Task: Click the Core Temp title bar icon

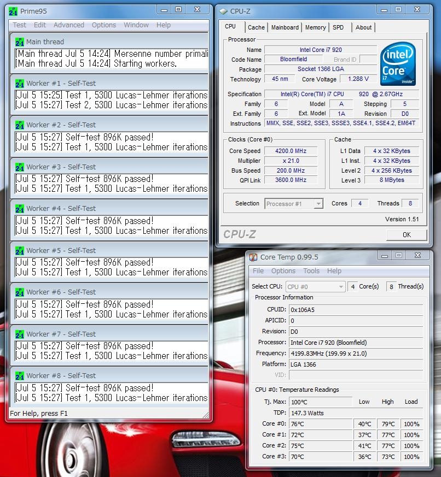Action: [253, 257]
